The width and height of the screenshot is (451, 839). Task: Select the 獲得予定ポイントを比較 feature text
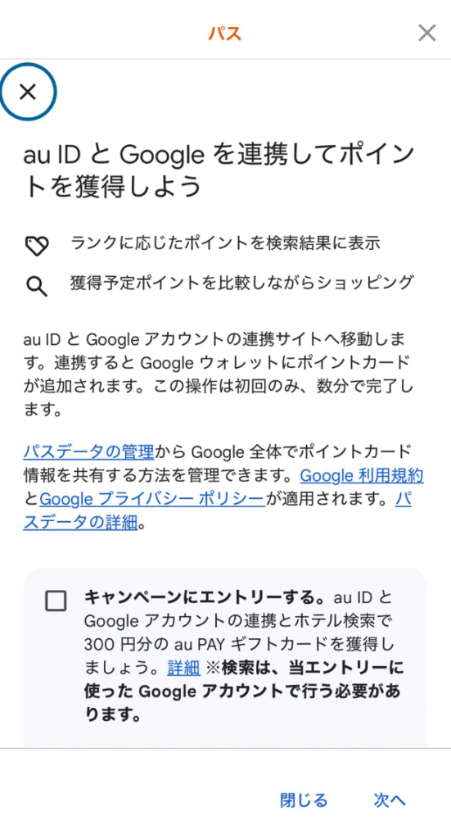(x=242, y=282)
